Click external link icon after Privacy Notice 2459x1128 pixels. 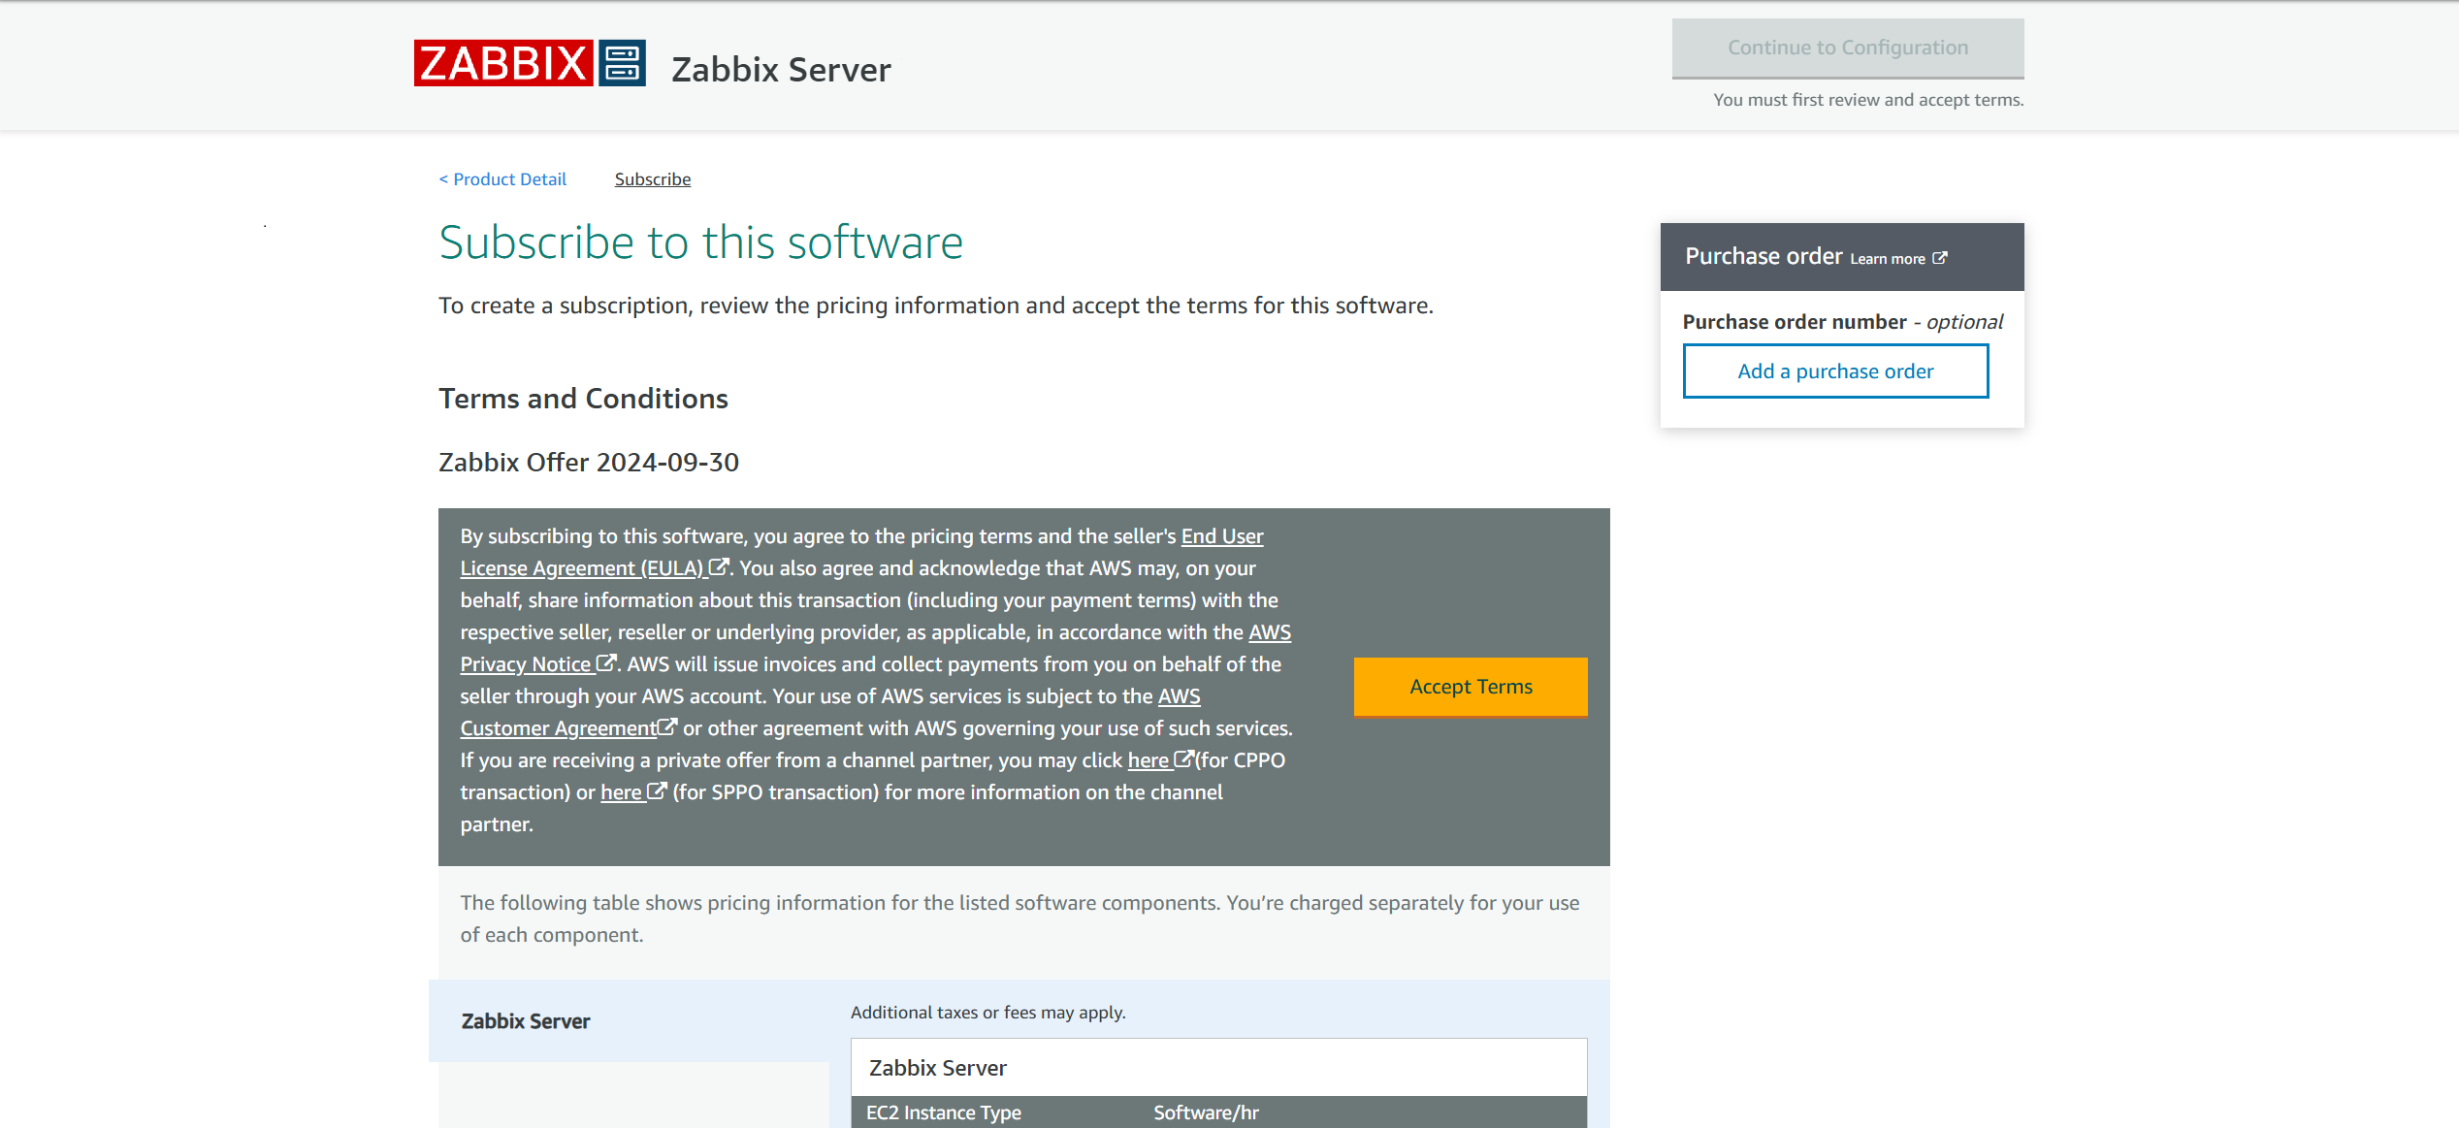pyautogui.click(x=606, y=663)
